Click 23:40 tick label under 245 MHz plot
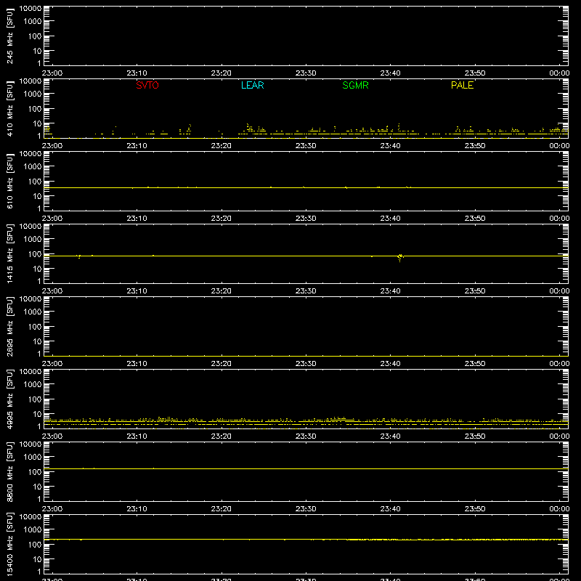The image size is (581, 581). point(390,73)
